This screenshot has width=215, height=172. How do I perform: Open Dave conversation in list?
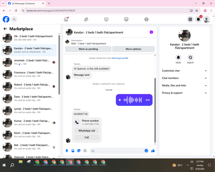[x=29, y=98]
